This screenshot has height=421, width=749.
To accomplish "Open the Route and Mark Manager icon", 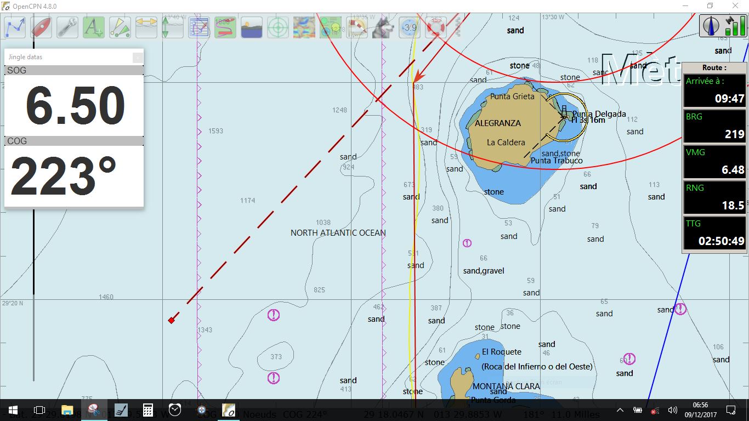I will (x=199, y=27).
